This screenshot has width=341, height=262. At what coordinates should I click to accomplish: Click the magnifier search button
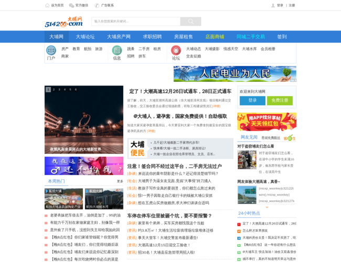(x=191, y=21)
